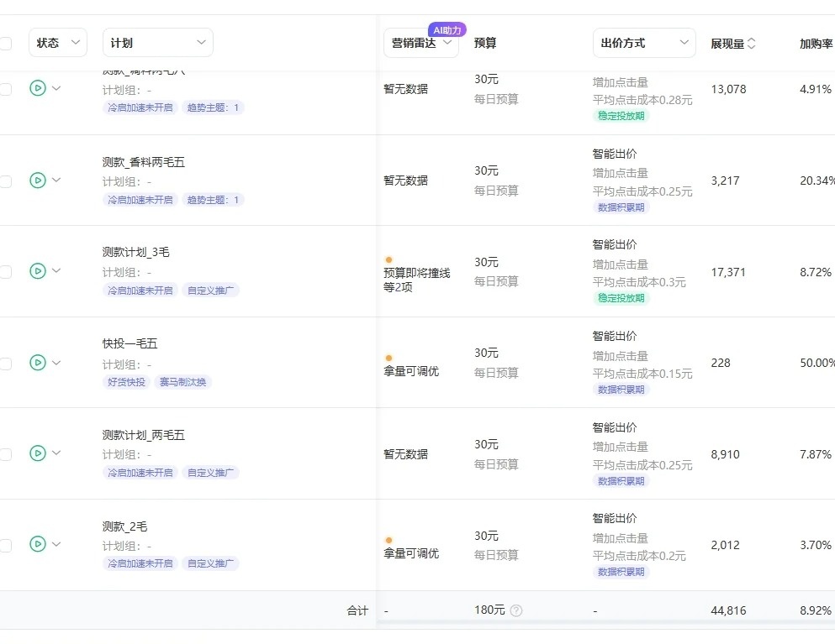Open plan 快投一毛五

(130, 343)
